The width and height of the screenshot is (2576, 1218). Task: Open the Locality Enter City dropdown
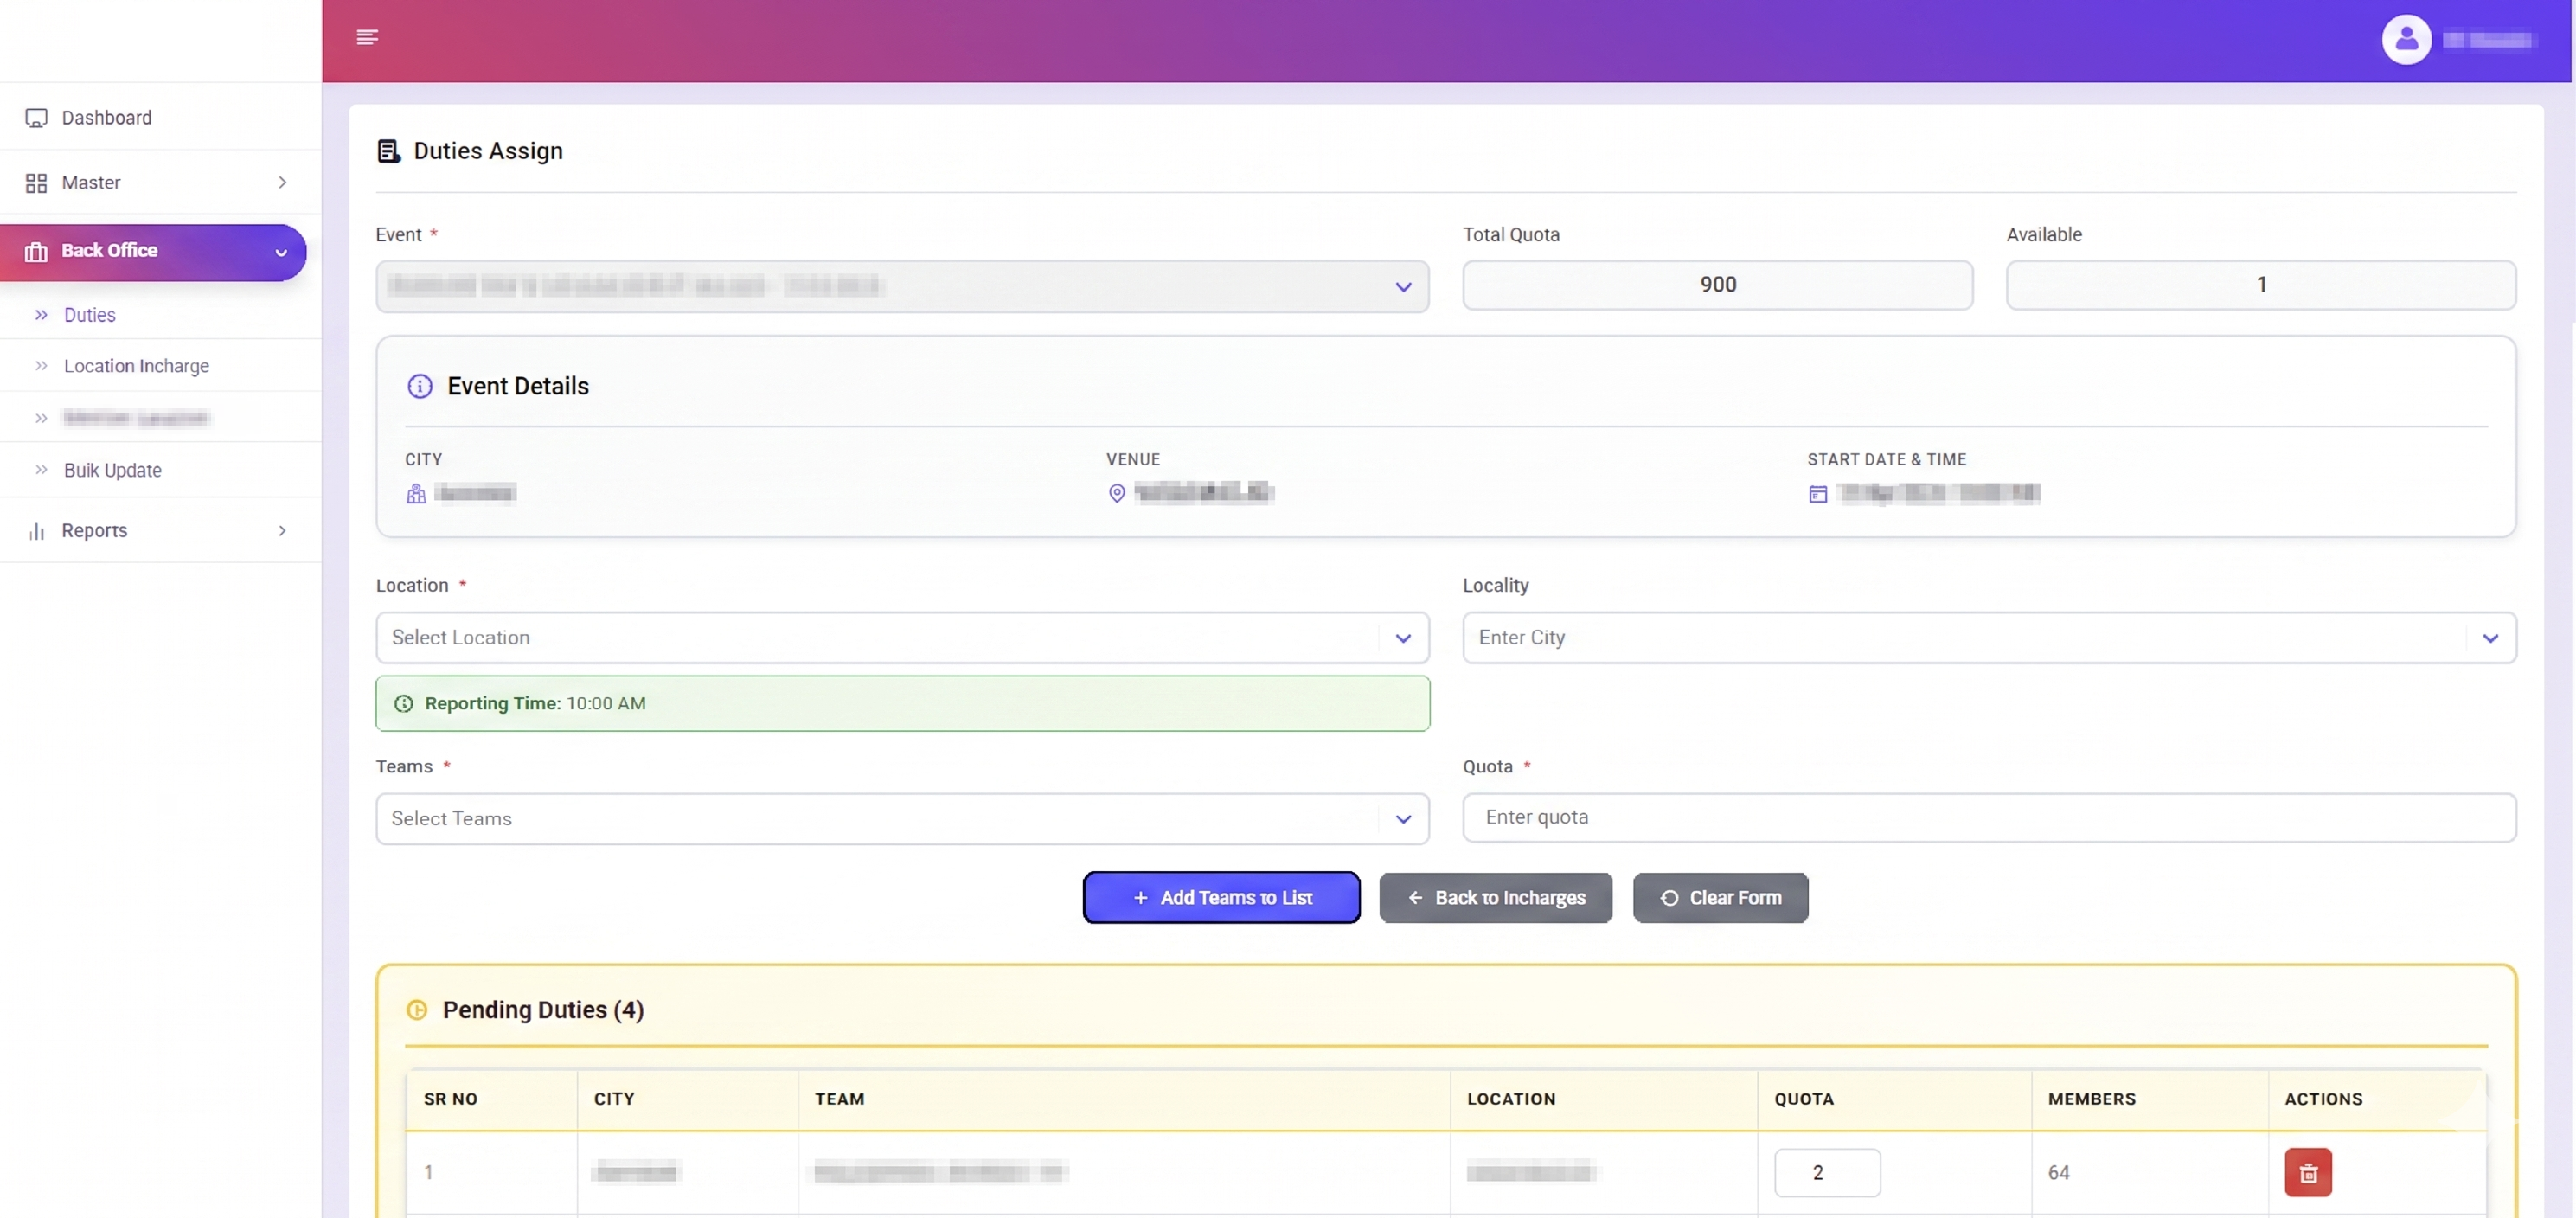point(1989,638)
